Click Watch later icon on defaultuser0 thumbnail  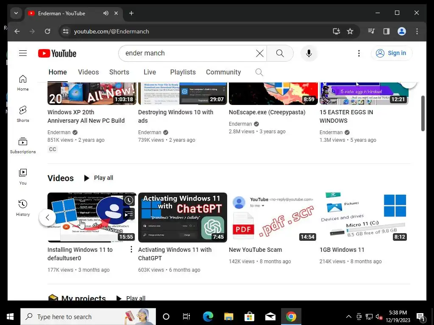(x=129, y=200)
